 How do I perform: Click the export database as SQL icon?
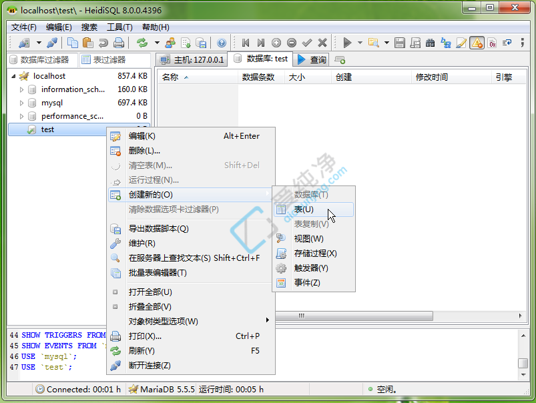click(201, 43)
